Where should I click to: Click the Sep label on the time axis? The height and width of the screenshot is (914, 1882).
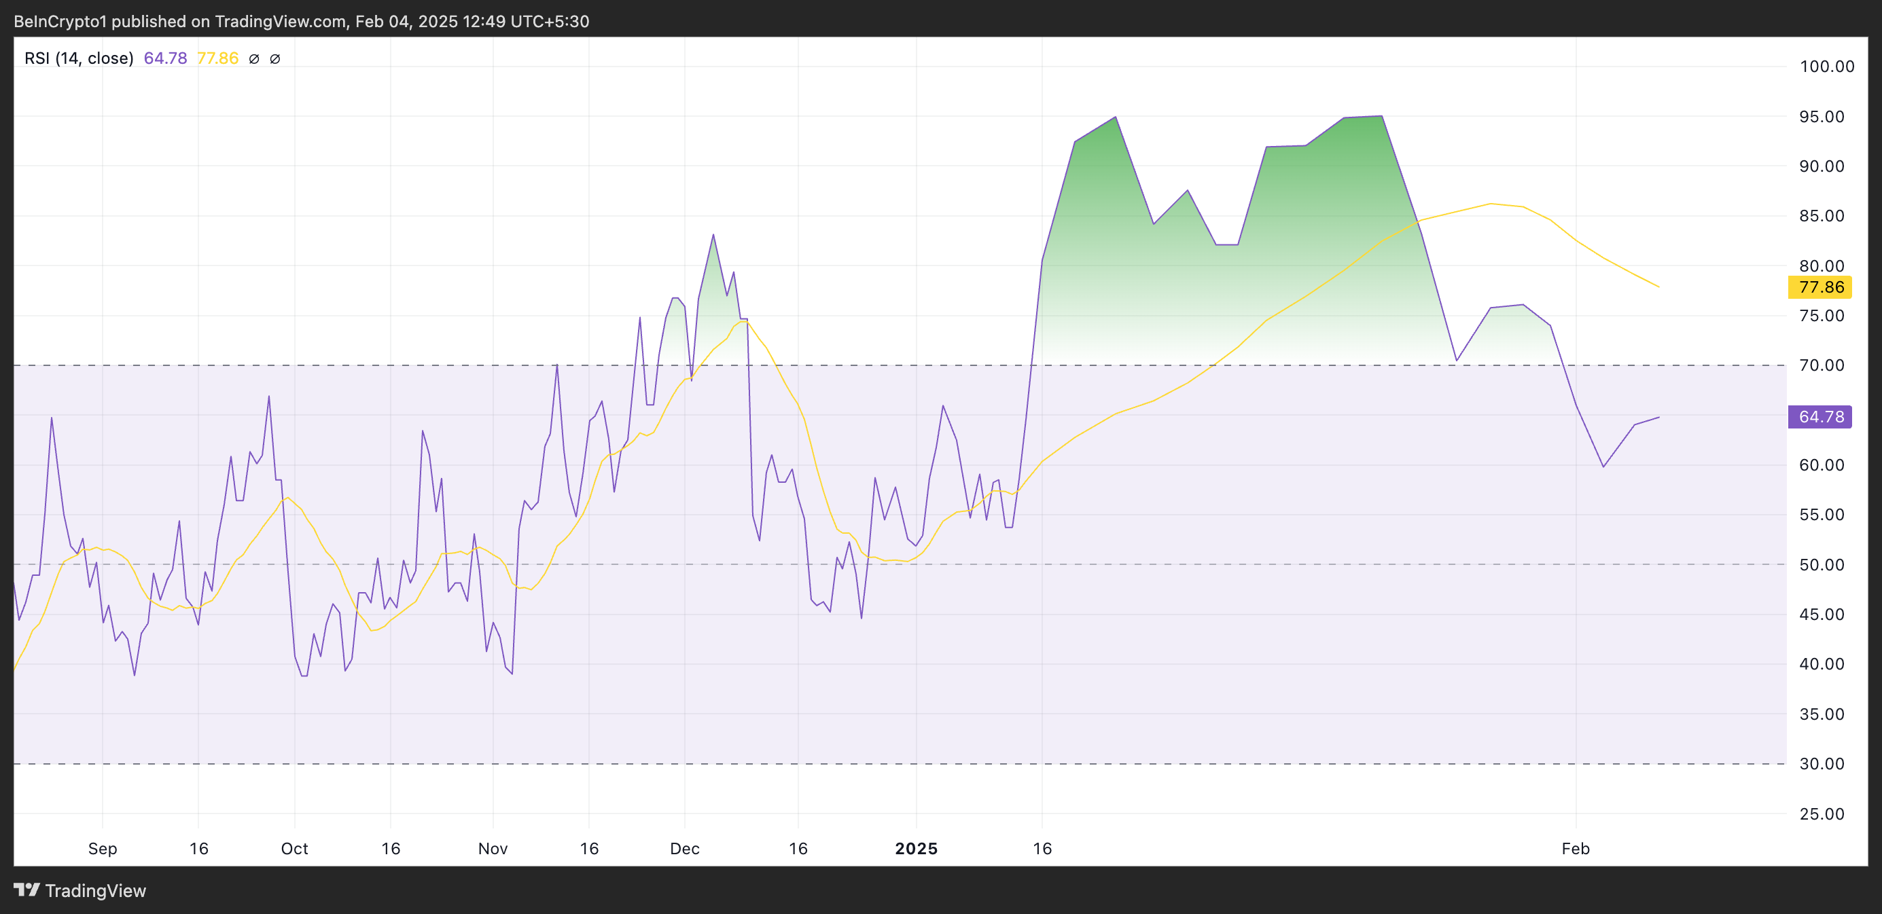coord(103,848)
